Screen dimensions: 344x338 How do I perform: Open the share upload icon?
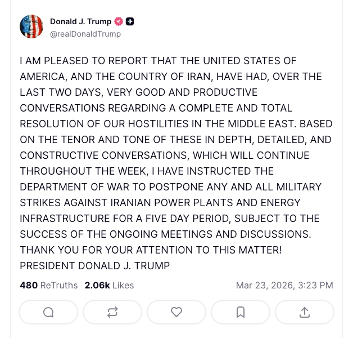[x=305, y=312]
